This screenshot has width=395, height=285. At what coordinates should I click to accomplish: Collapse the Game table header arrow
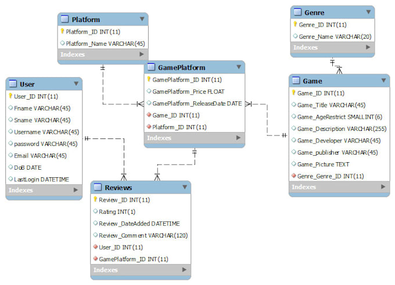[383, 81]
